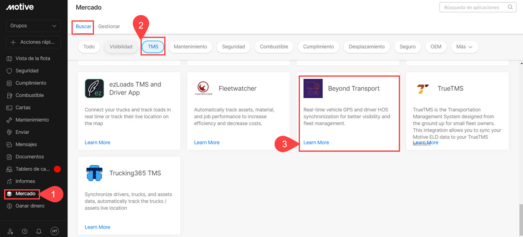Switch to the Gestionar tab
Viewport: 523px width, 237px height.
click(x=109, y=27)
